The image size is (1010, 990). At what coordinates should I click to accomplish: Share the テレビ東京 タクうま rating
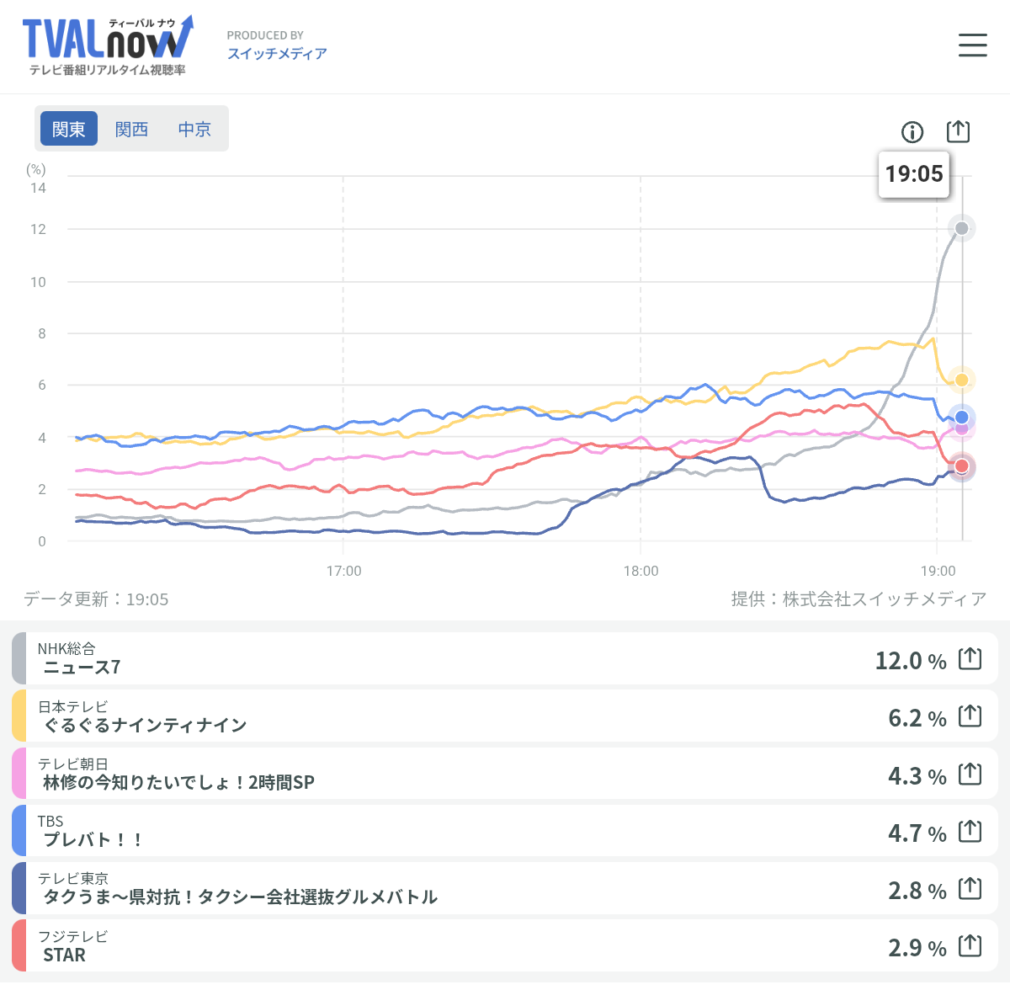(970, 888)
